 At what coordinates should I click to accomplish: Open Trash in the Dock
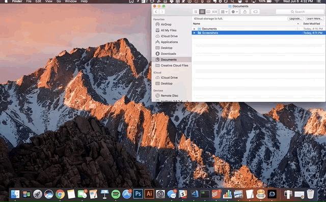tap(310, 194)
